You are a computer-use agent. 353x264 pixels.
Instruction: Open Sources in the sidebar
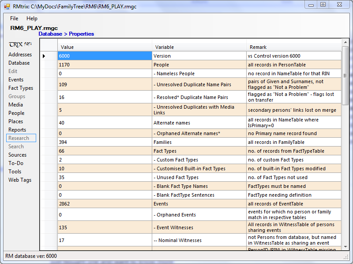click(x=17, y=155)
